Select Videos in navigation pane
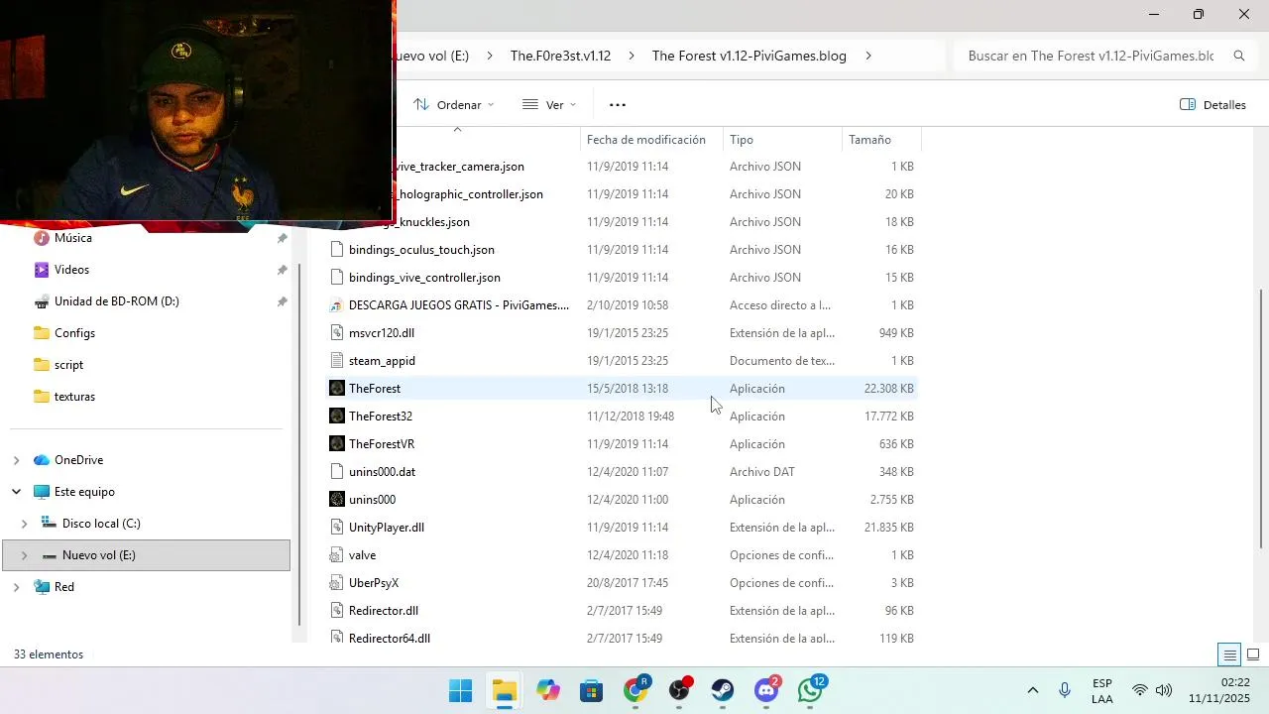Viewport: 1269px width, 714px height. (71, 270)
